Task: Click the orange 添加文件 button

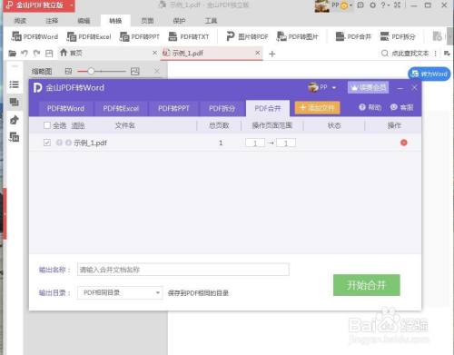Action: (x=318, y=108)
